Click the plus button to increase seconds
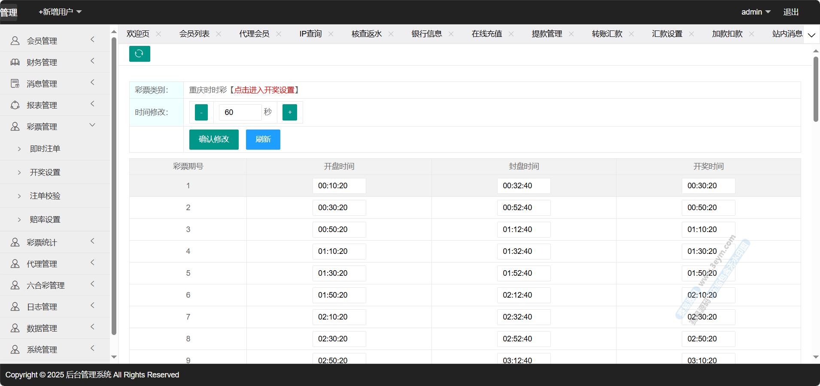This screenshot has width=820, height=386. (290, 112)
